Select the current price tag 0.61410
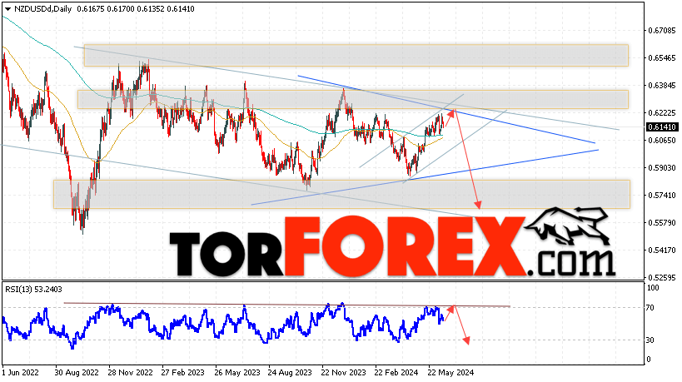 click(x=662, y=127)
